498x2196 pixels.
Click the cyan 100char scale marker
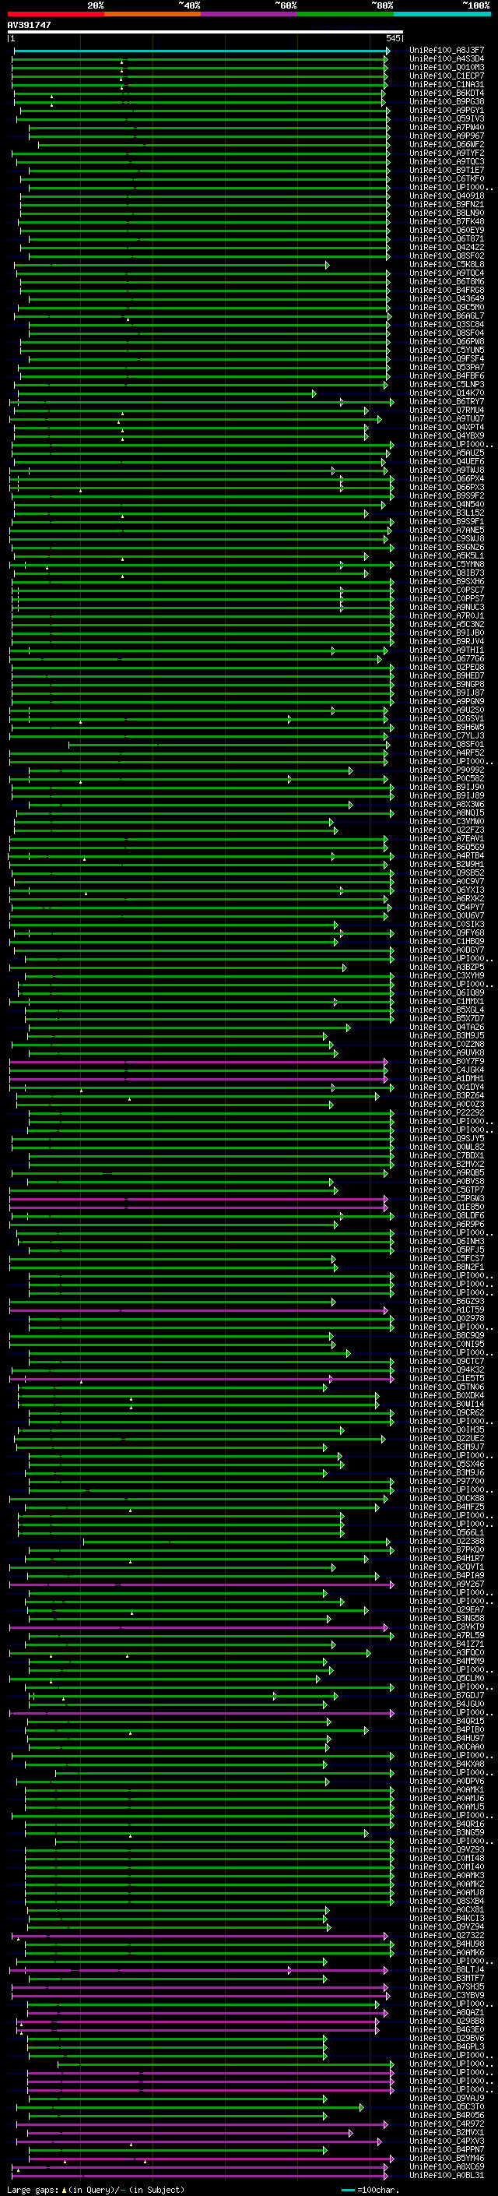coord(347,2190)
